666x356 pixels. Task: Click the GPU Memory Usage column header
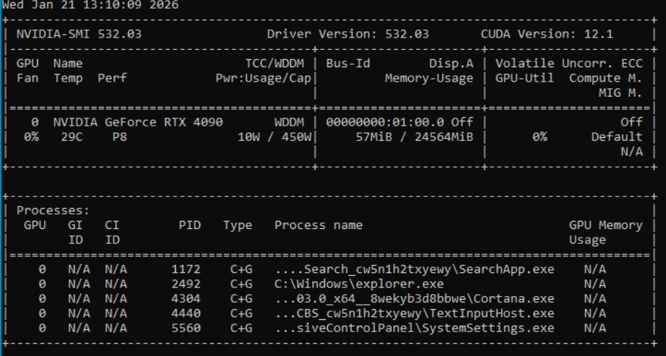[605, 232]
